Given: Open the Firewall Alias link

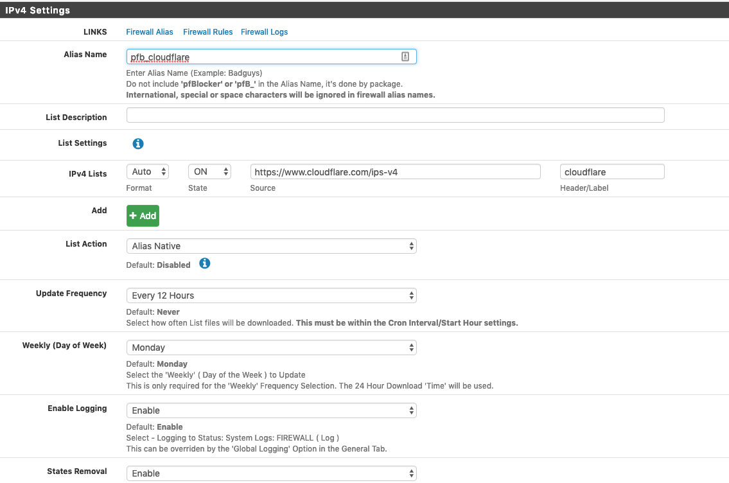Looking at the screenshot, I should tap(150, 31).
